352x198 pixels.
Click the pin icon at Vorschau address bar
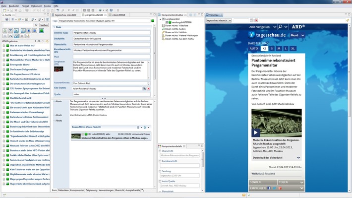(348, 20)
